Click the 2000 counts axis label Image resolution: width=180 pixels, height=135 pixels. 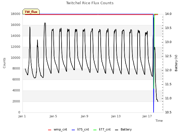click(x=16, y=101)
